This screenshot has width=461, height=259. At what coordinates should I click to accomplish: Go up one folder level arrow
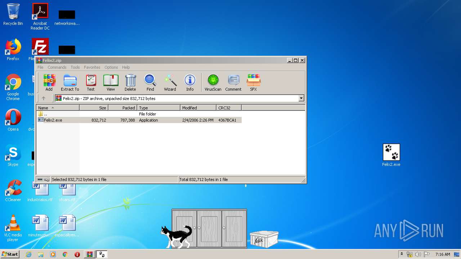44,98
